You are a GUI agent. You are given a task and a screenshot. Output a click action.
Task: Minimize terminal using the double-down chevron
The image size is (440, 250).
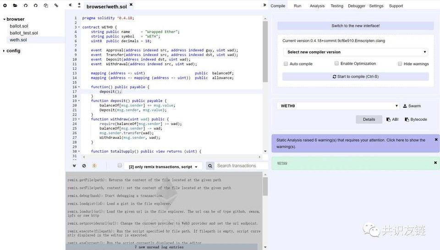tap(74, 166)
